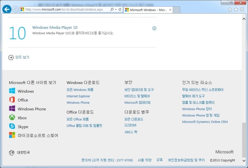The image size is (248, 168).
Task: Open browser Tools gear icon
Action: click(x=242, y=9)
